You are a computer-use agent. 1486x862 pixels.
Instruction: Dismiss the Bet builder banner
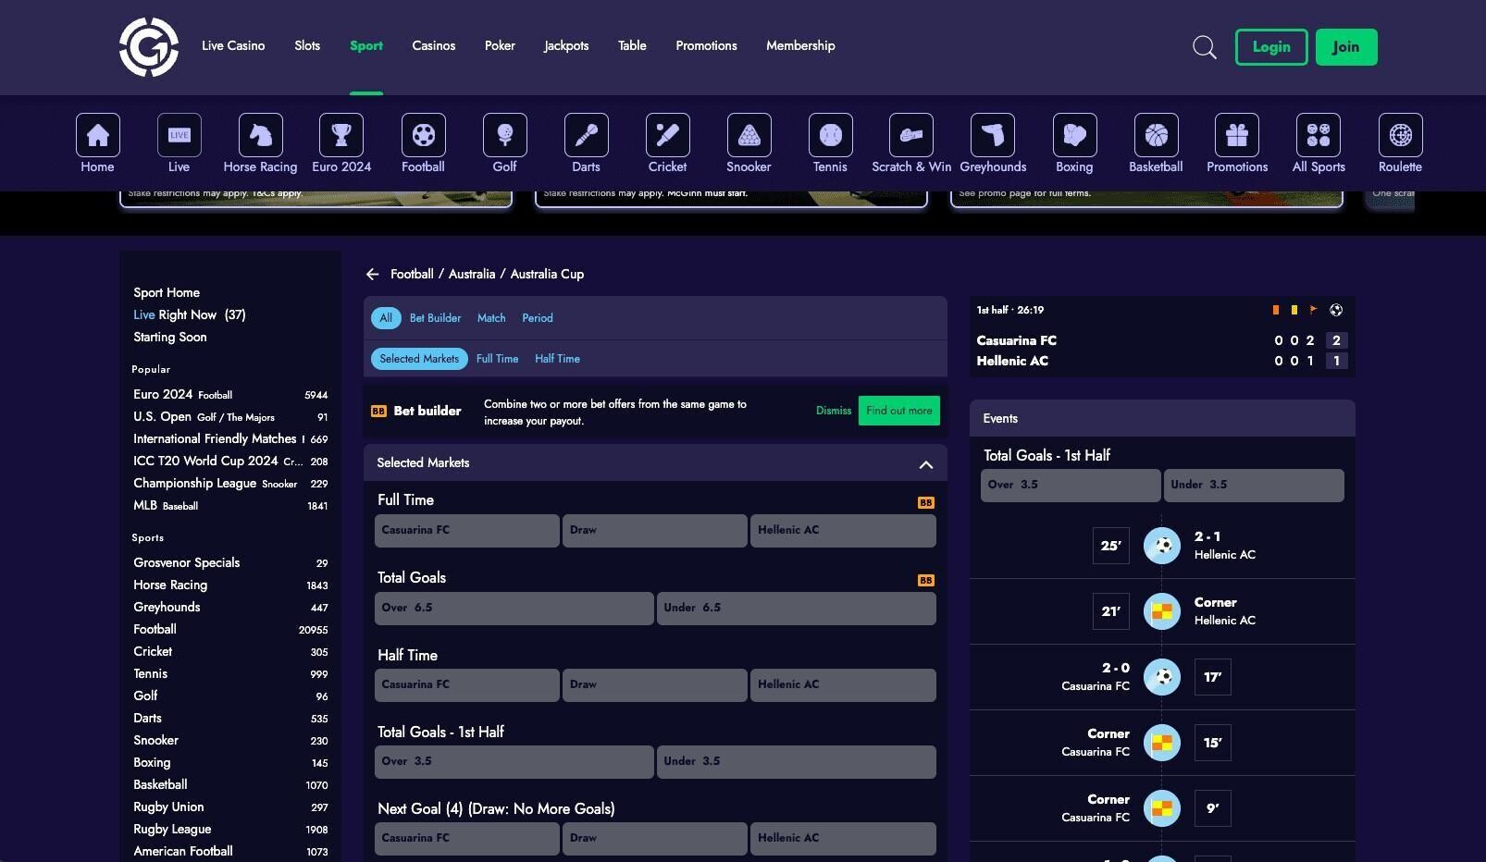[834, 411]
